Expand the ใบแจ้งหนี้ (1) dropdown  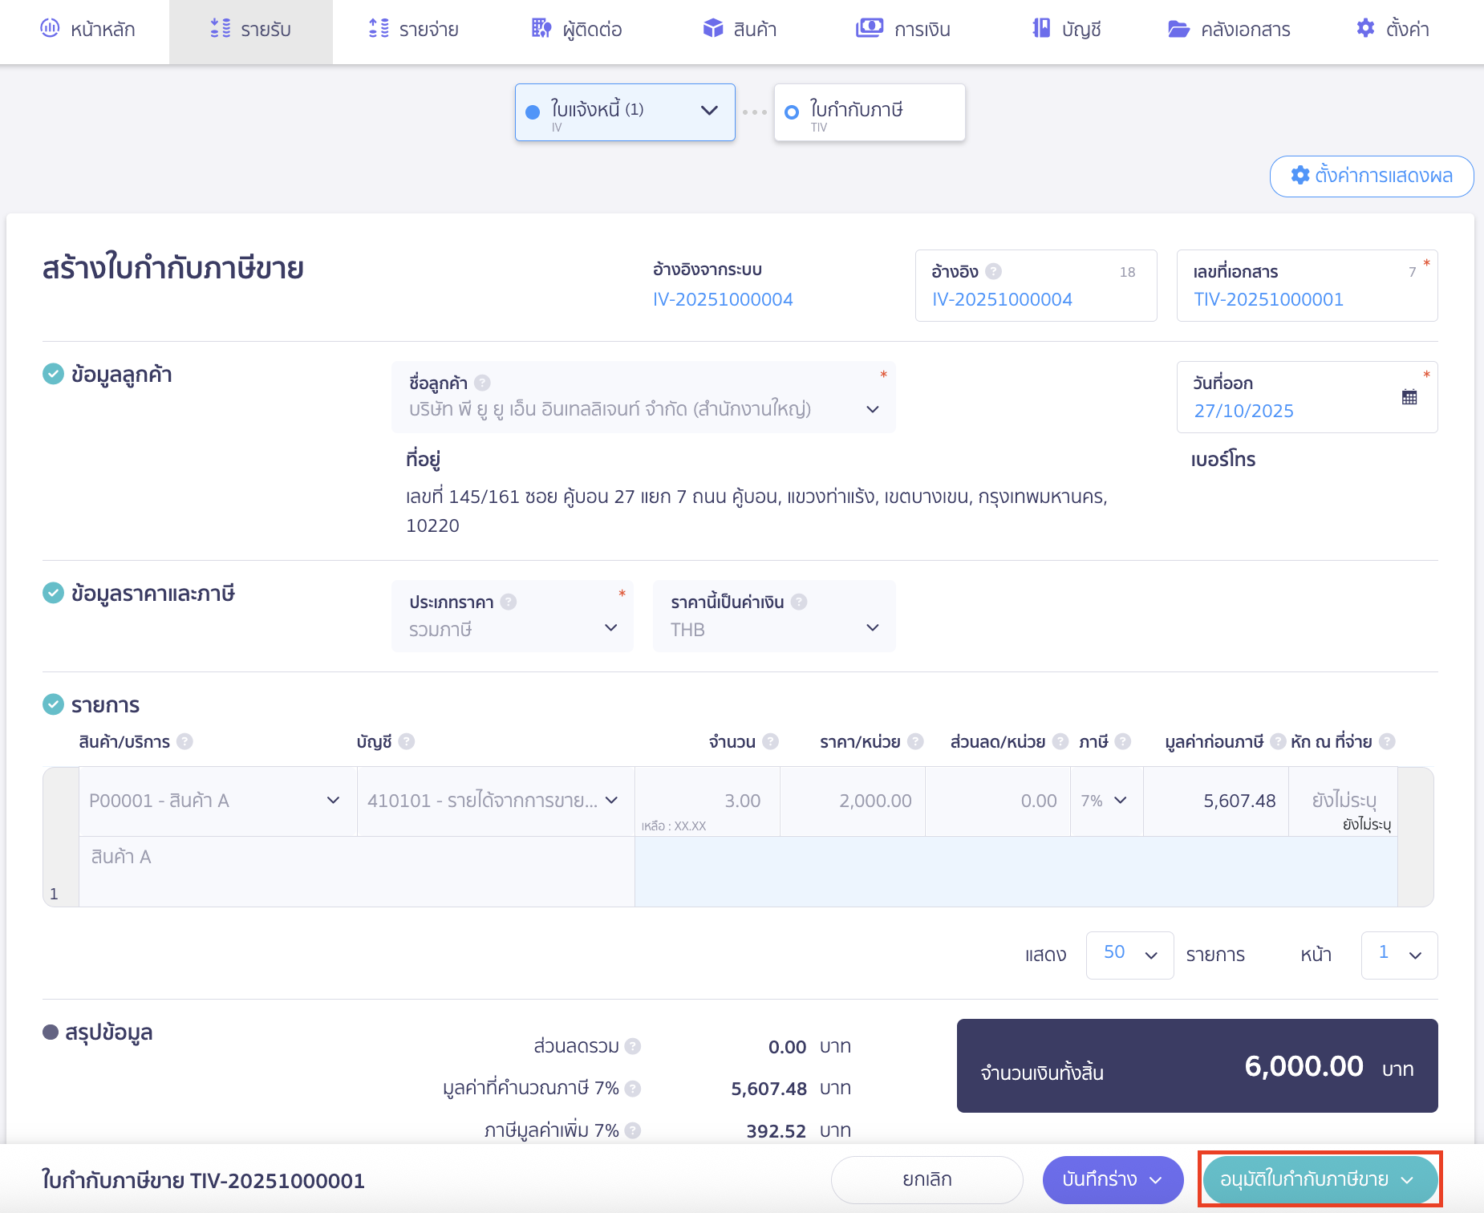click(x=708, y=112)
